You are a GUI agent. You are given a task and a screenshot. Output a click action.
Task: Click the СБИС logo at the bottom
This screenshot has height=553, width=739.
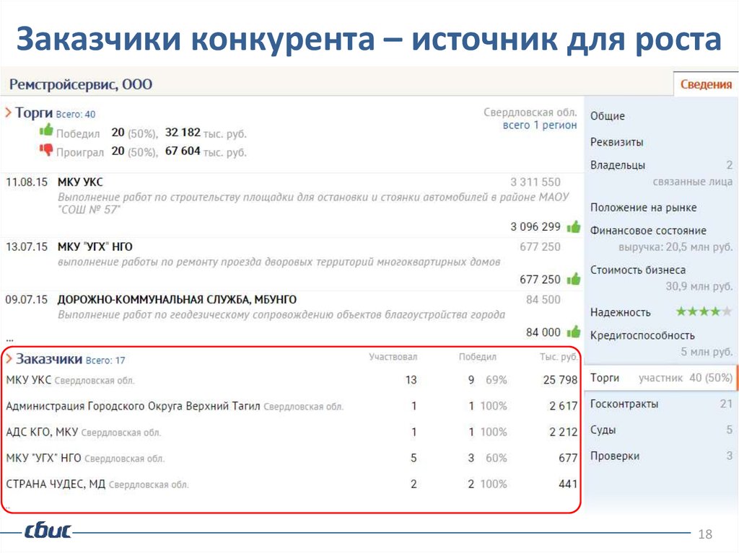48,531
